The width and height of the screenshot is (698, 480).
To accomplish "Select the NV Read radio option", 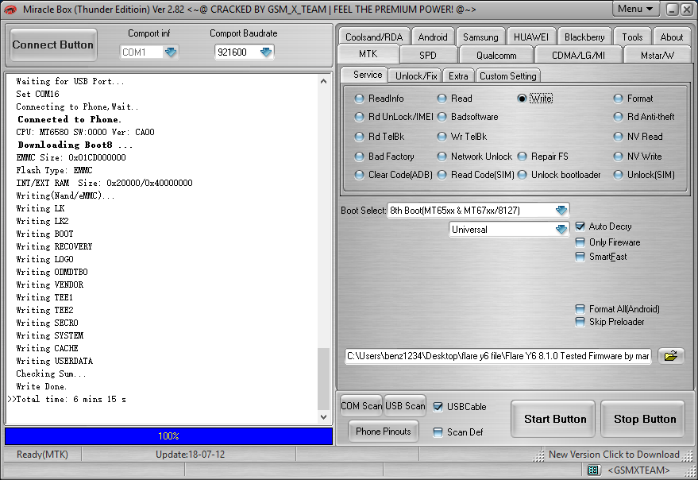I will (x=618, y=137).
